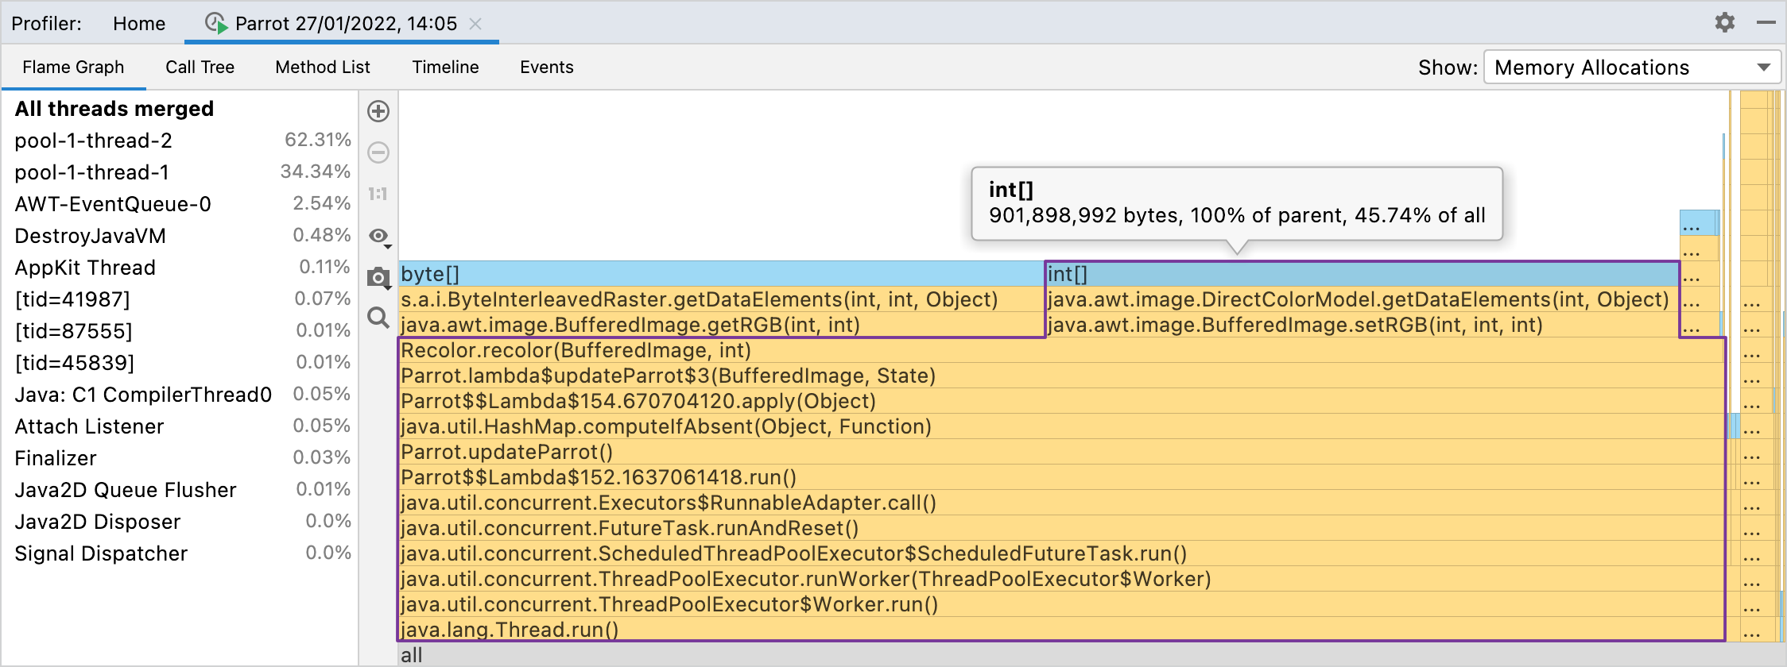Open the Memory Allocations dropdown

(1631, 67)
